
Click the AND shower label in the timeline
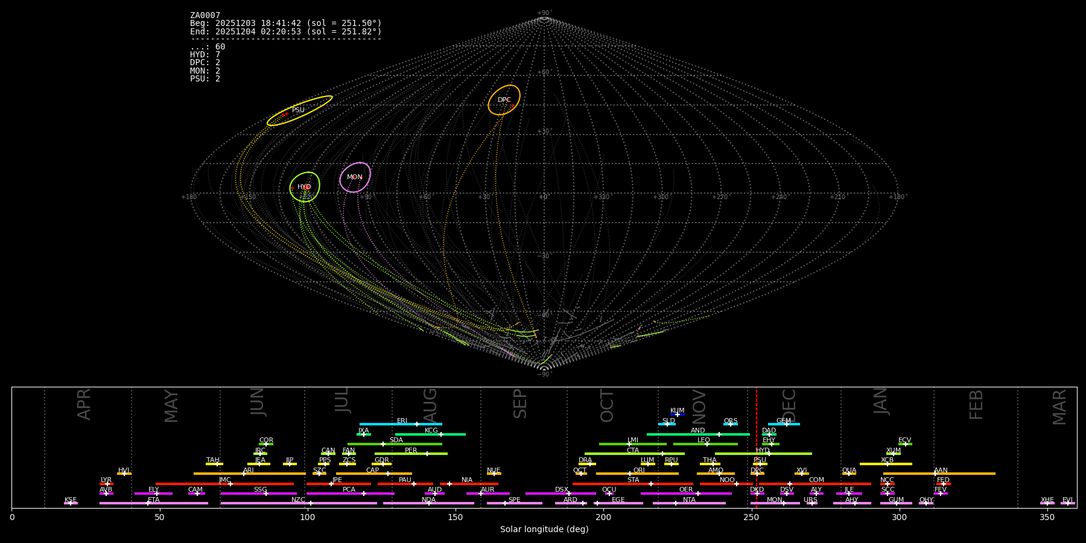698,431
